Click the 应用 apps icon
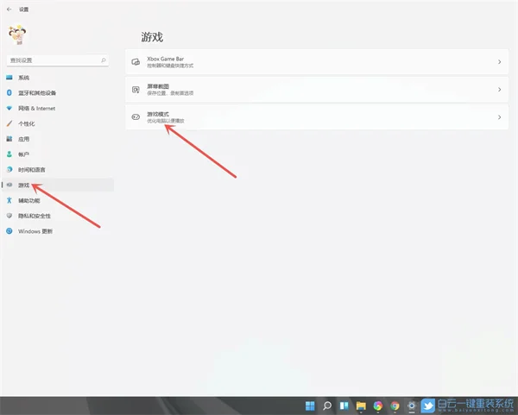Image resolution: width=518 pixels, height=415 pixels. point(9,139)
